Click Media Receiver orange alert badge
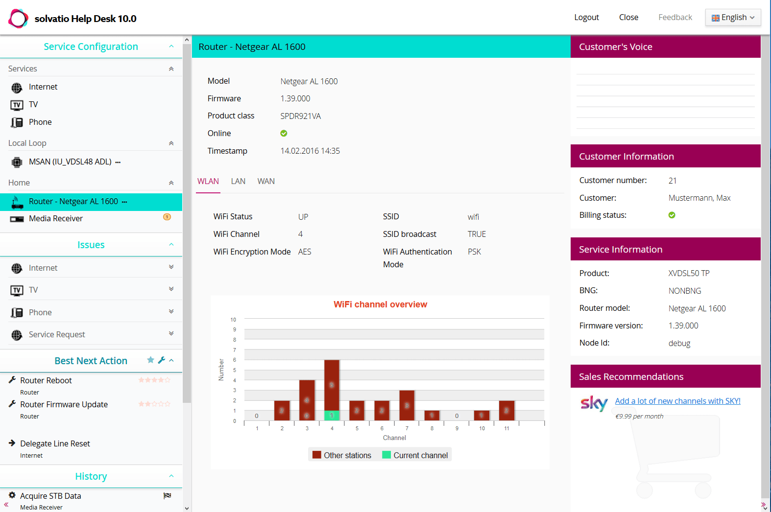The width and height of the screenshot is (771, 512). (167, 217)
